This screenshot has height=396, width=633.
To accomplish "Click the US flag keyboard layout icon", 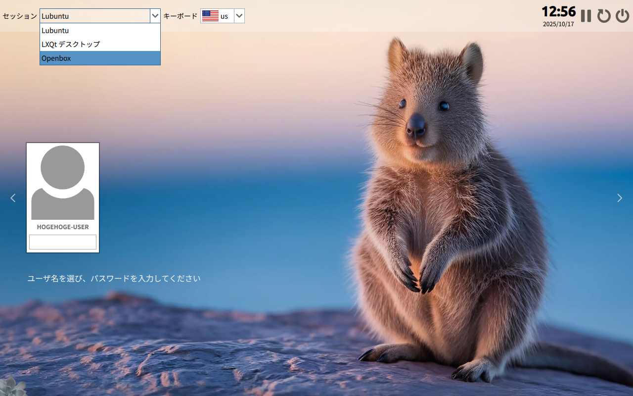I will pyautogui.click(x=210, y=16).
